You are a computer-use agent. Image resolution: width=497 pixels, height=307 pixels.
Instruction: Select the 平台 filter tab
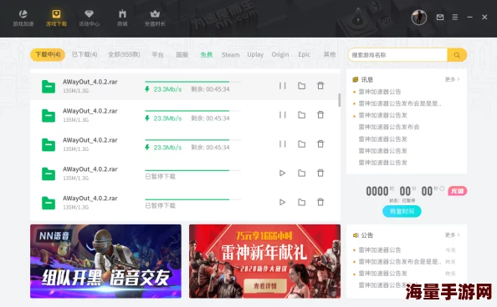tap(157, 55)
